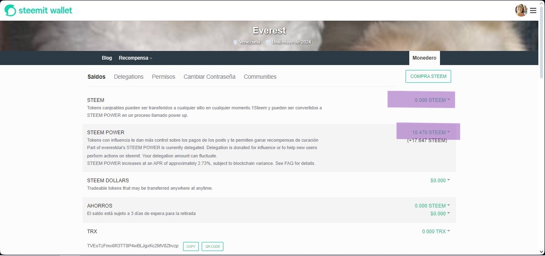
Task: Click the page vertical scrollbar
Action: tap(542, 41)
